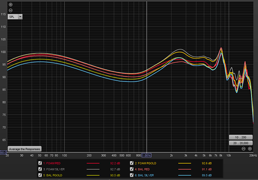Click the BAL SILVER blue line swatch
This screenshot has width=258, height=180.
point(185,175)
